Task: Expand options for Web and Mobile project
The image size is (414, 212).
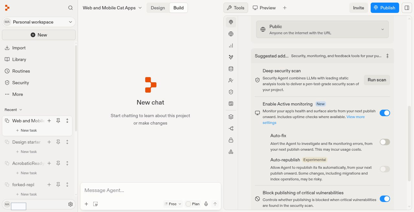Action: click(x=67, y=121)
